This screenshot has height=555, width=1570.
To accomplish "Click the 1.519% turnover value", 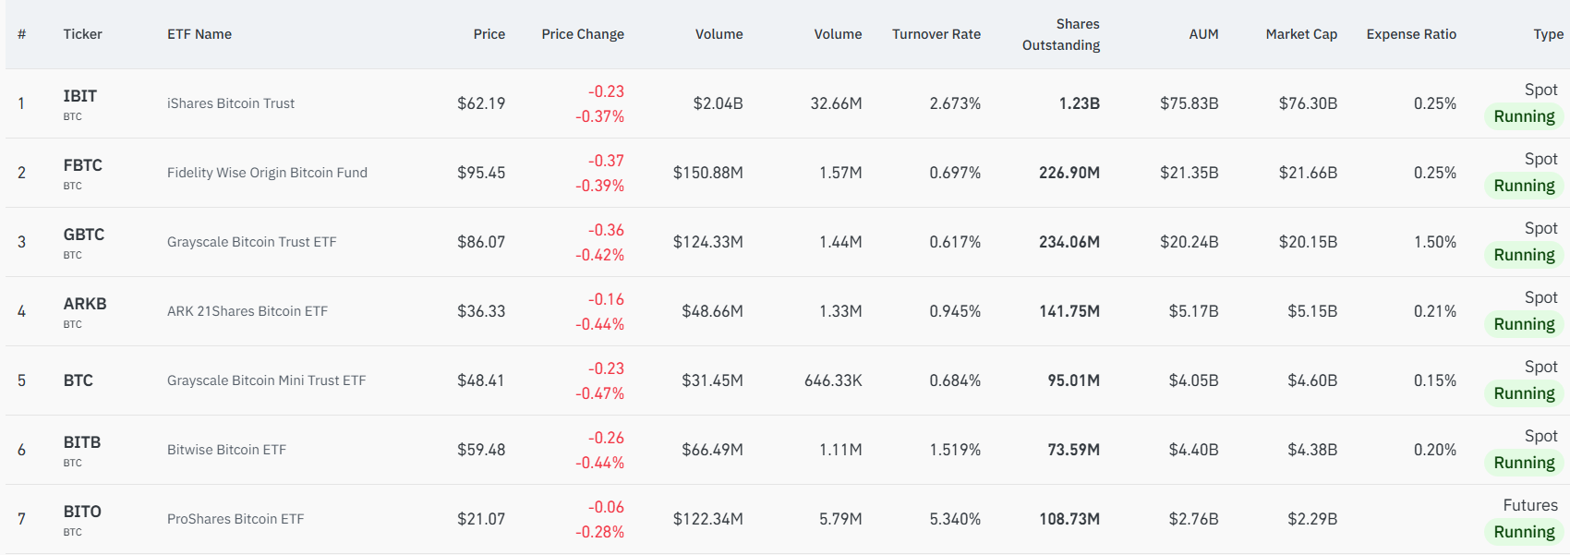I will [955, 450].
